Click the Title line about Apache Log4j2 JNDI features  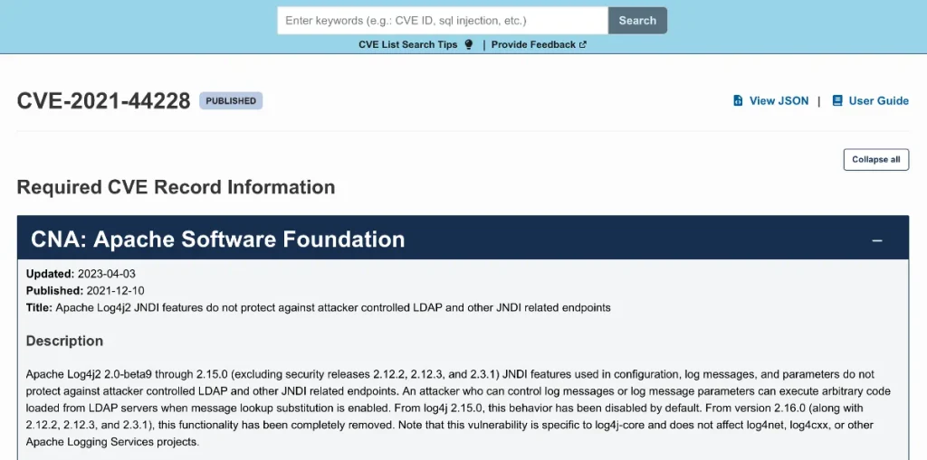(x=318, y=307)
